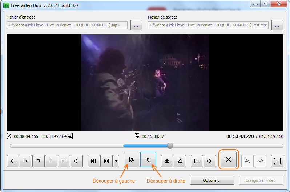Jump to previous keyframe (double rewind) button
290x192 pixels.
pyautogui.click(x=94, y=161)
